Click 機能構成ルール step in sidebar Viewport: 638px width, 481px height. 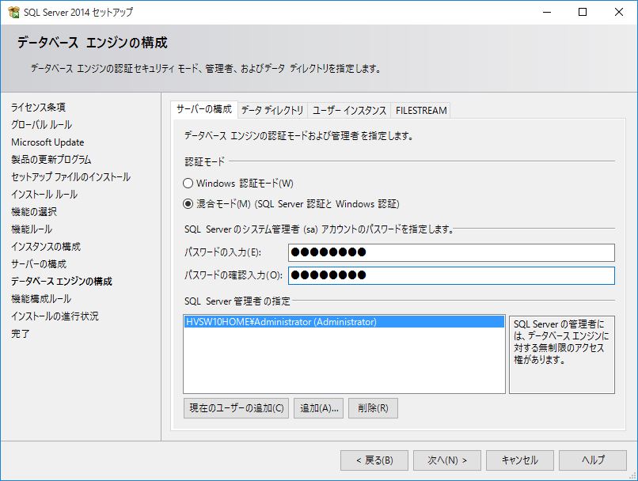(x=41, y=299)
